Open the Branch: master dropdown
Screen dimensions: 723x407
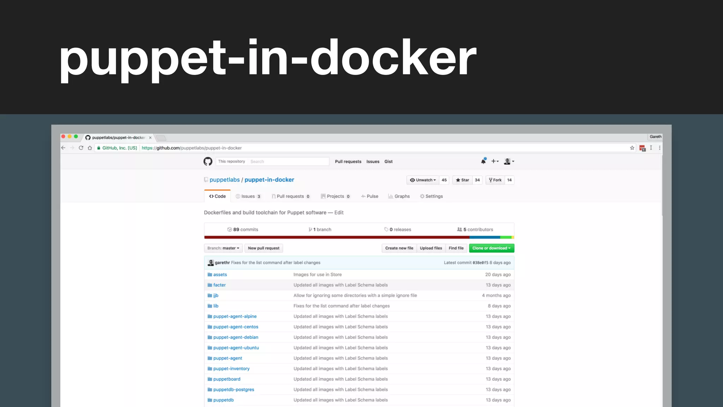(x=223, y=248)
